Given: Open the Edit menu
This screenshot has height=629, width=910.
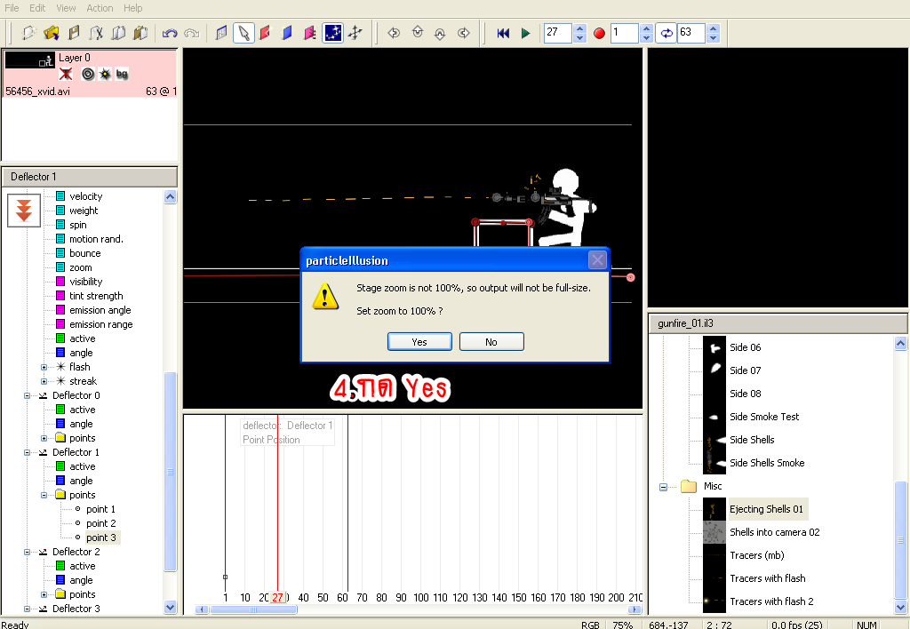Looking at the screenshot, I should click(37, 8).
